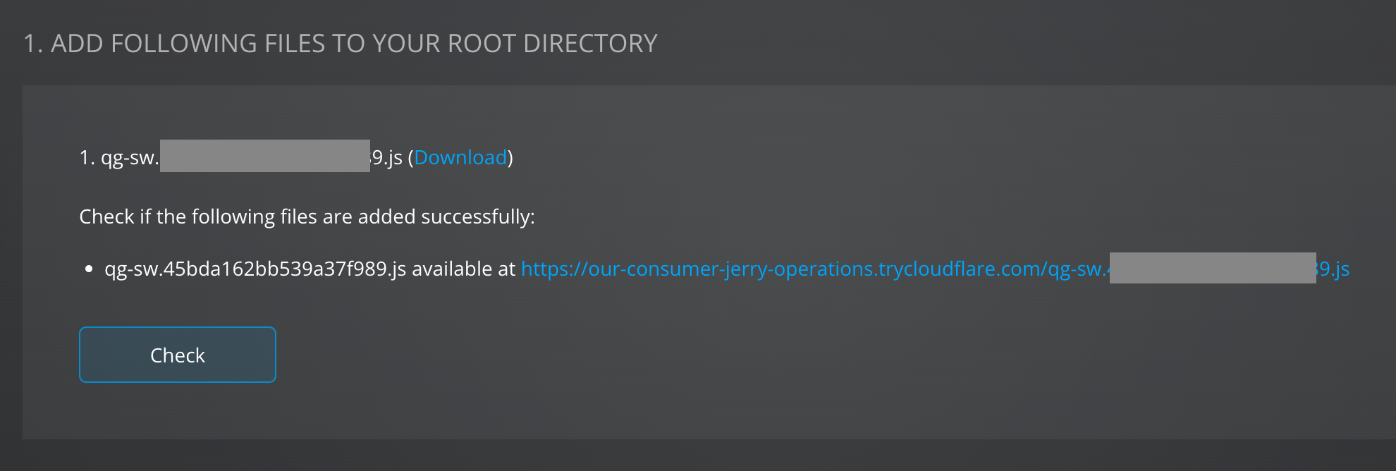
Task: Click the "1." list number before qg-sw
Action: tap(87, 157)
